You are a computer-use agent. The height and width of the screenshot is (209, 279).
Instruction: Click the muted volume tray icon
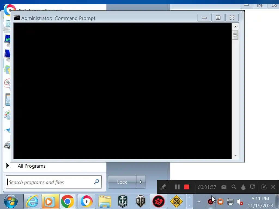[x=240, y=202]
